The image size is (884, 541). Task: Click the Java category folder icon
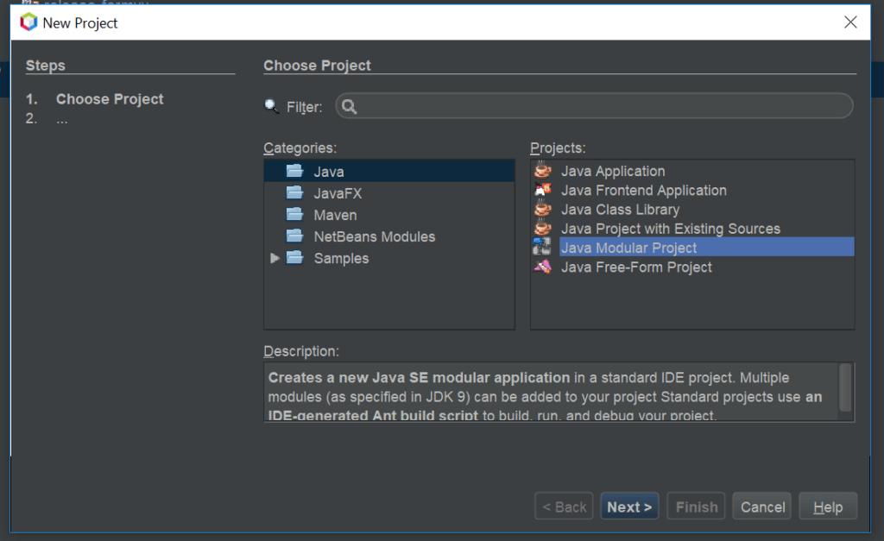coord(294,171)
